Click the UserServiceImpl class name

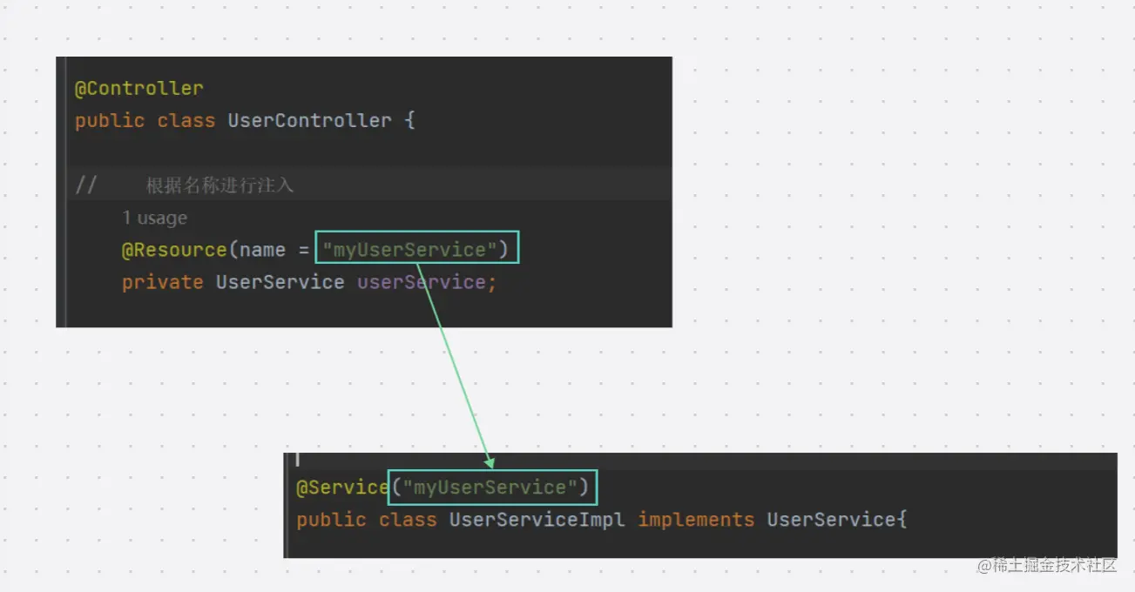tap(537, 520)
